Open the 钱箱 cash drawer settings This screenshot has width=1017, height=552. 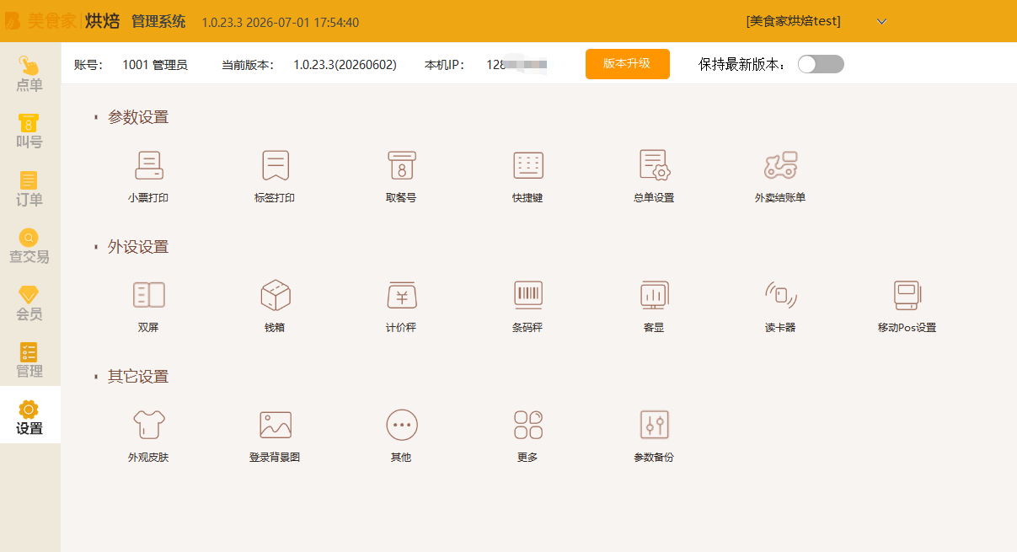pyautogui.click(x=275, y=306)
